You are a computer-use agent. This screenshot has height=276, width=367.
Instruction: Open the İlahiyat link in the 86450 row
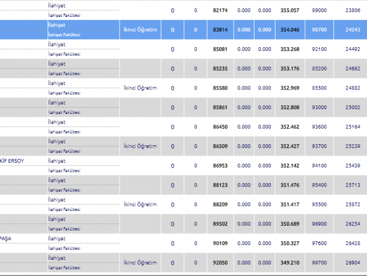point(56,122)
